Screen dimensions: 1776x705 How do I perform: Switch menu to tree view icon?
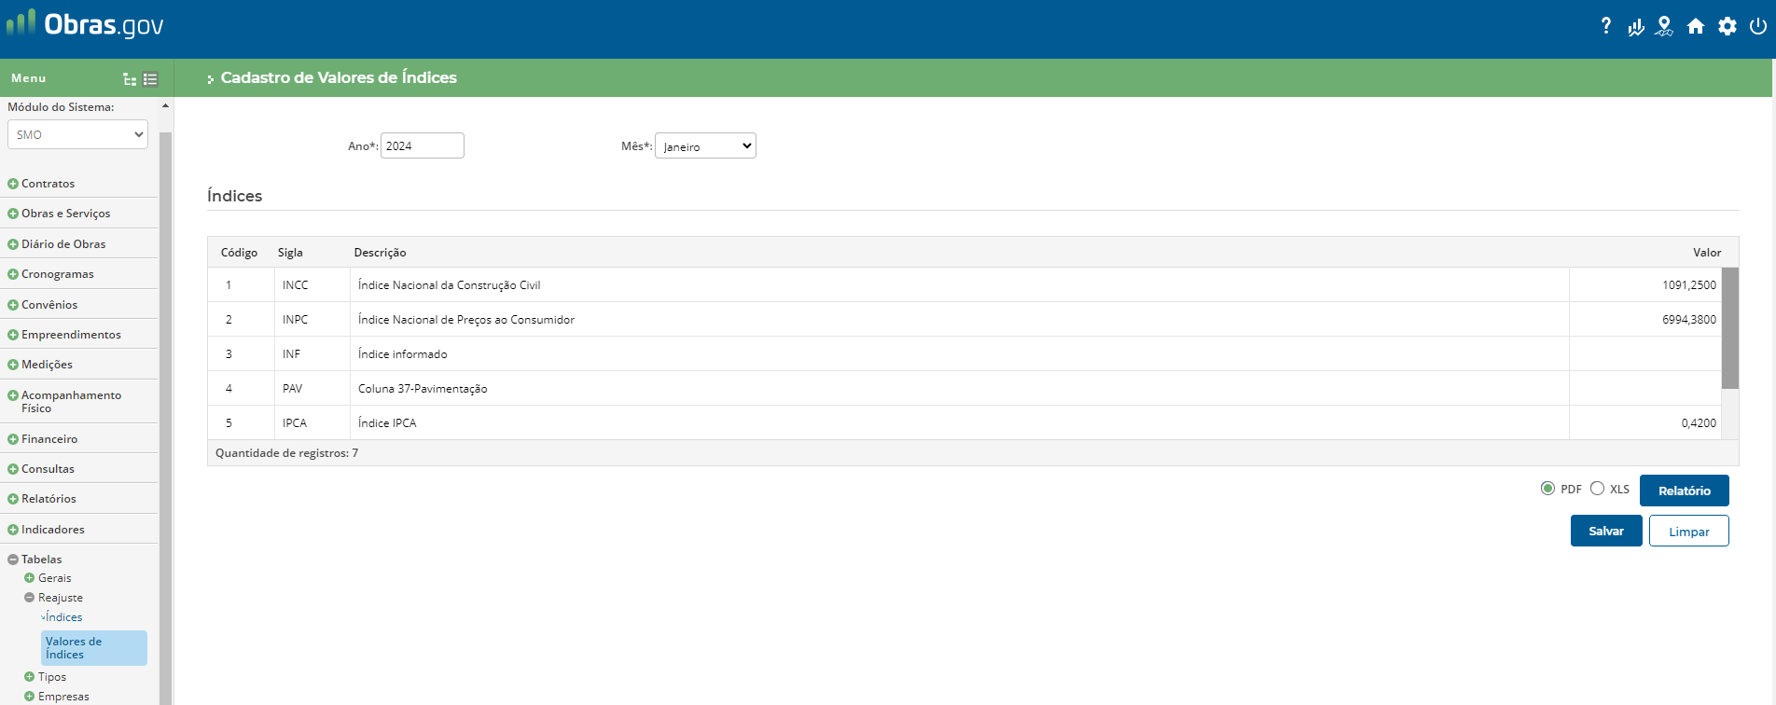130,79
